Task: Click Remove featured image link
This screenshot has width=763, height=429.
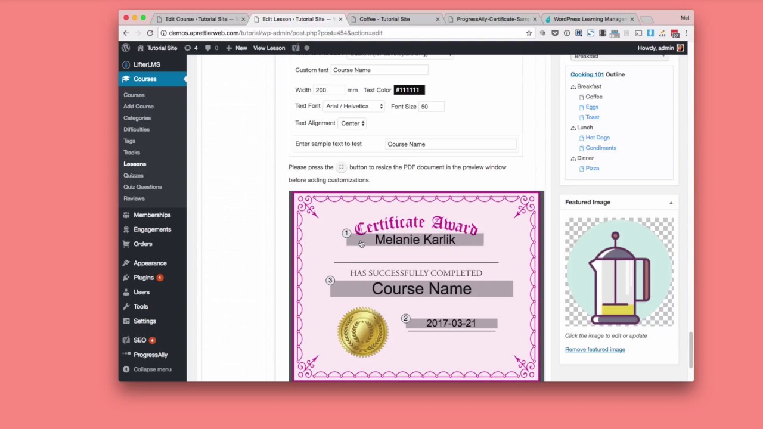Action: coord(595,350)
